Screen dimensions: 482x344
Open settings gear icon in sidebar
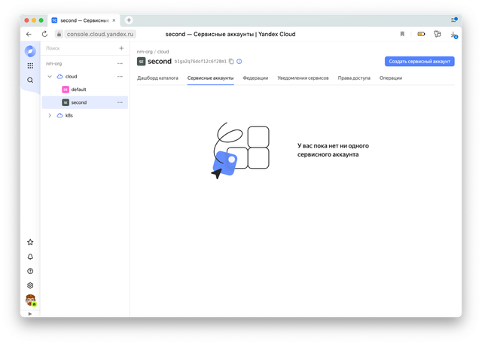30,285
